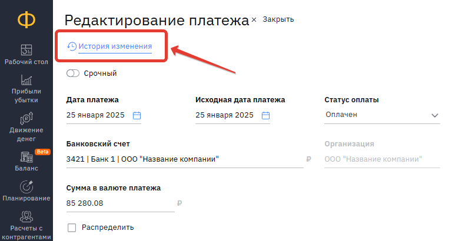Open calendar icon for Дата платежа

click(x=137, y=115)
